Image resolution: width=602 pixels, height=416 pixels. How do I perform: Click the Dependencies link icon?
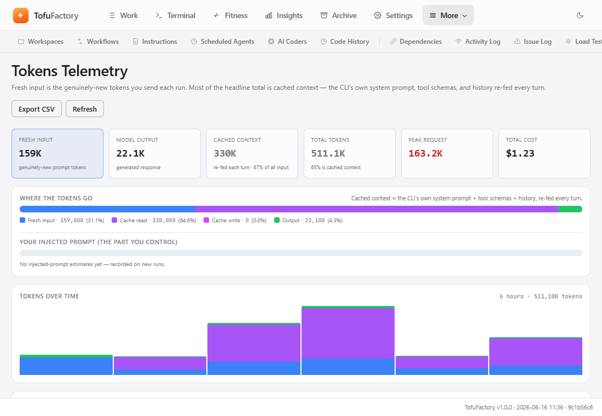pyautogui.click(x=393, y=42)
